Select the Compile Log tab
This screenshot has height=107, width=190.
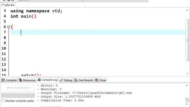[x=47, y=80]
